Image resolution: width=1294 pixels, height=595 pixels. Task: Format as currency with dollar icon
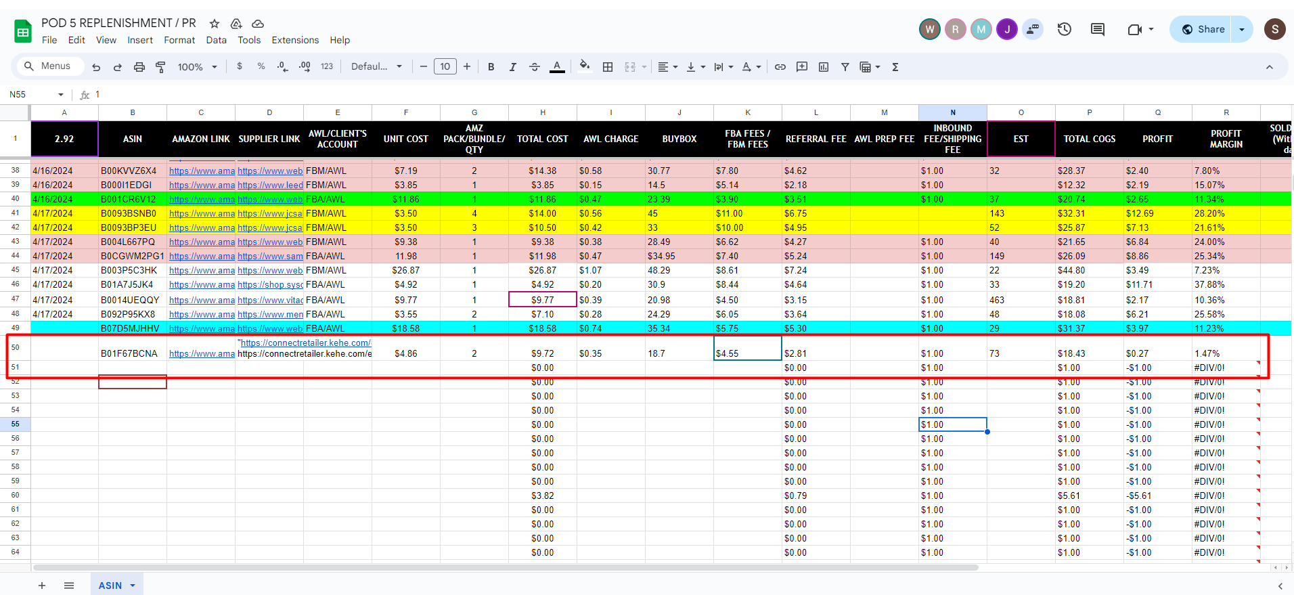point(240,66)
